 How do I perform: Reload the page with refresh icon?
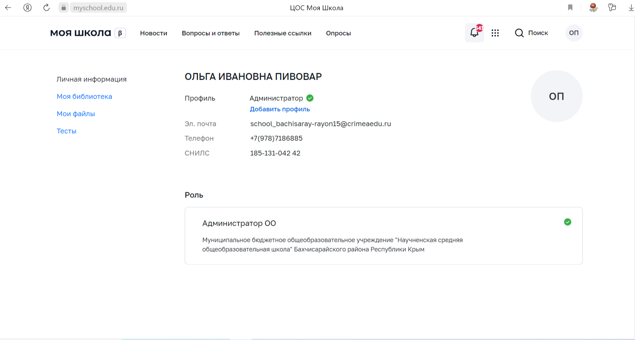coord(46,8)
